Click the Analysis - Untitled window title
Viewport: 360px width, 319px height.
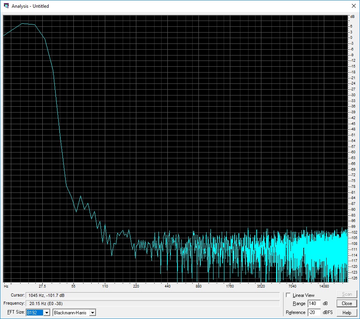click(30, 6)
